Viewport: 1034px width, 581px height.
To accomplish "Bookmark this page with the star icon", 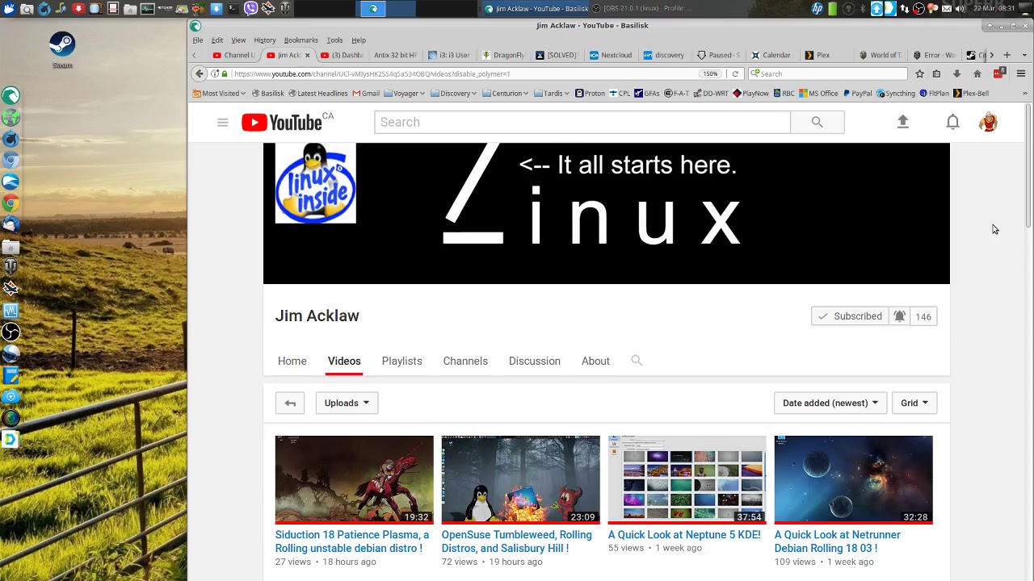I will [x=919, y=73].
